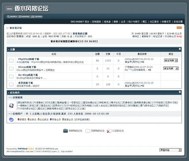Click the forum status icon beside Bo-Blog风格下载
Screen dimensions: 189x161
click(11, 76)
